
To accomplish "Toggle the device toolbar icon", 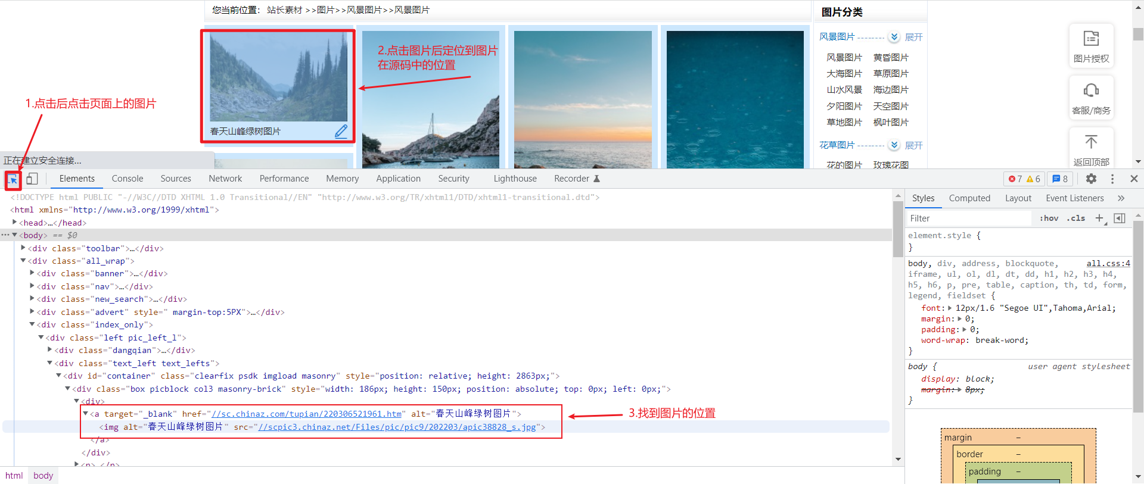I will pos(32,179).
